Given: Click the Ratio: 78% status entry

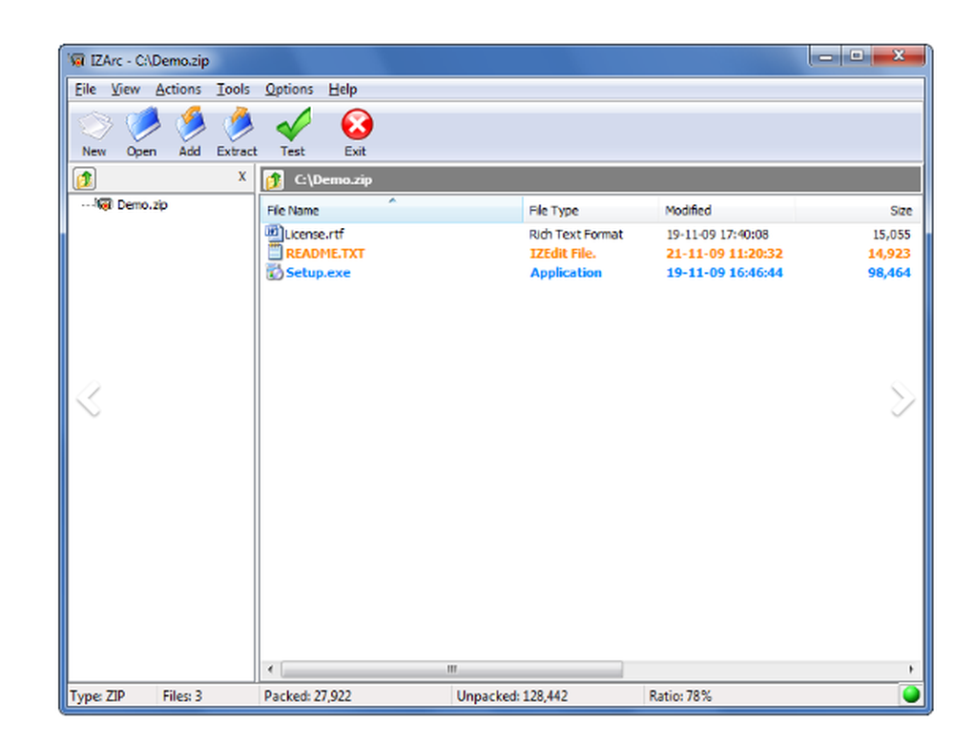Looking at the screenshot, I should tap(679, 695).
